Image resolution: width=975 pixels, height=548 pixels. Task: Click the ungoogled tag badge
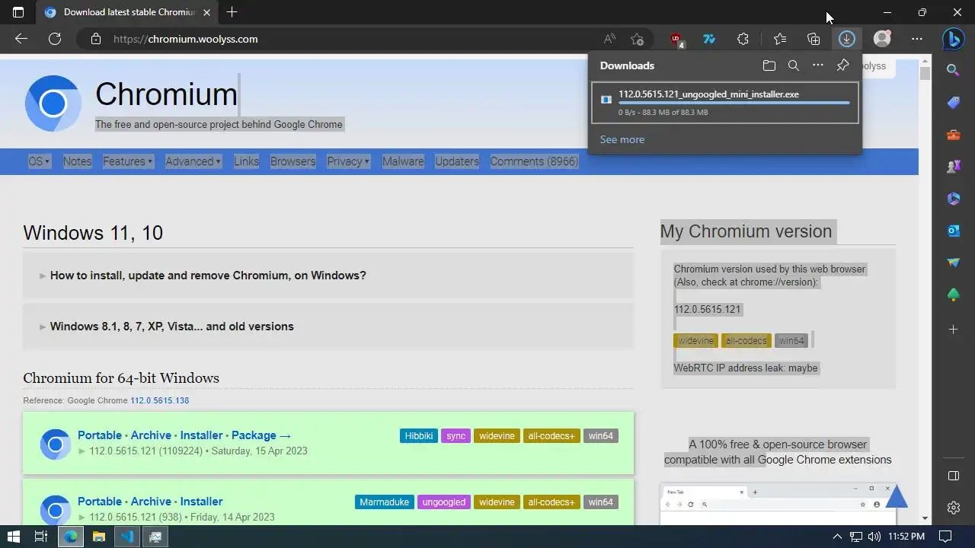(x=443, y=502)
